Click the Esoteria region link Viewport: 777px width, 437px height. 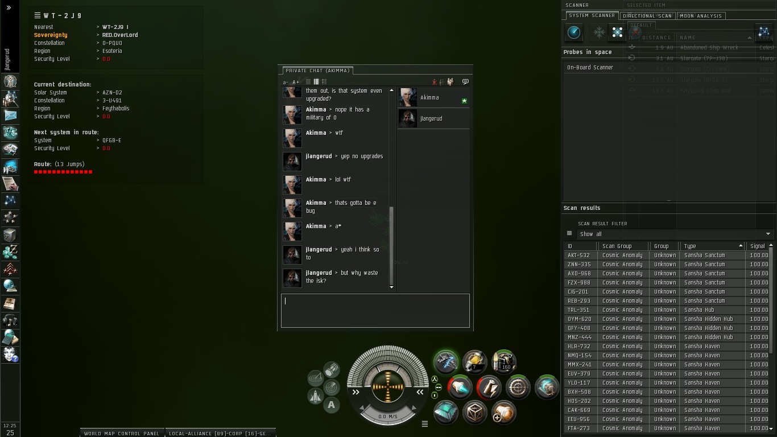point(112,51)
